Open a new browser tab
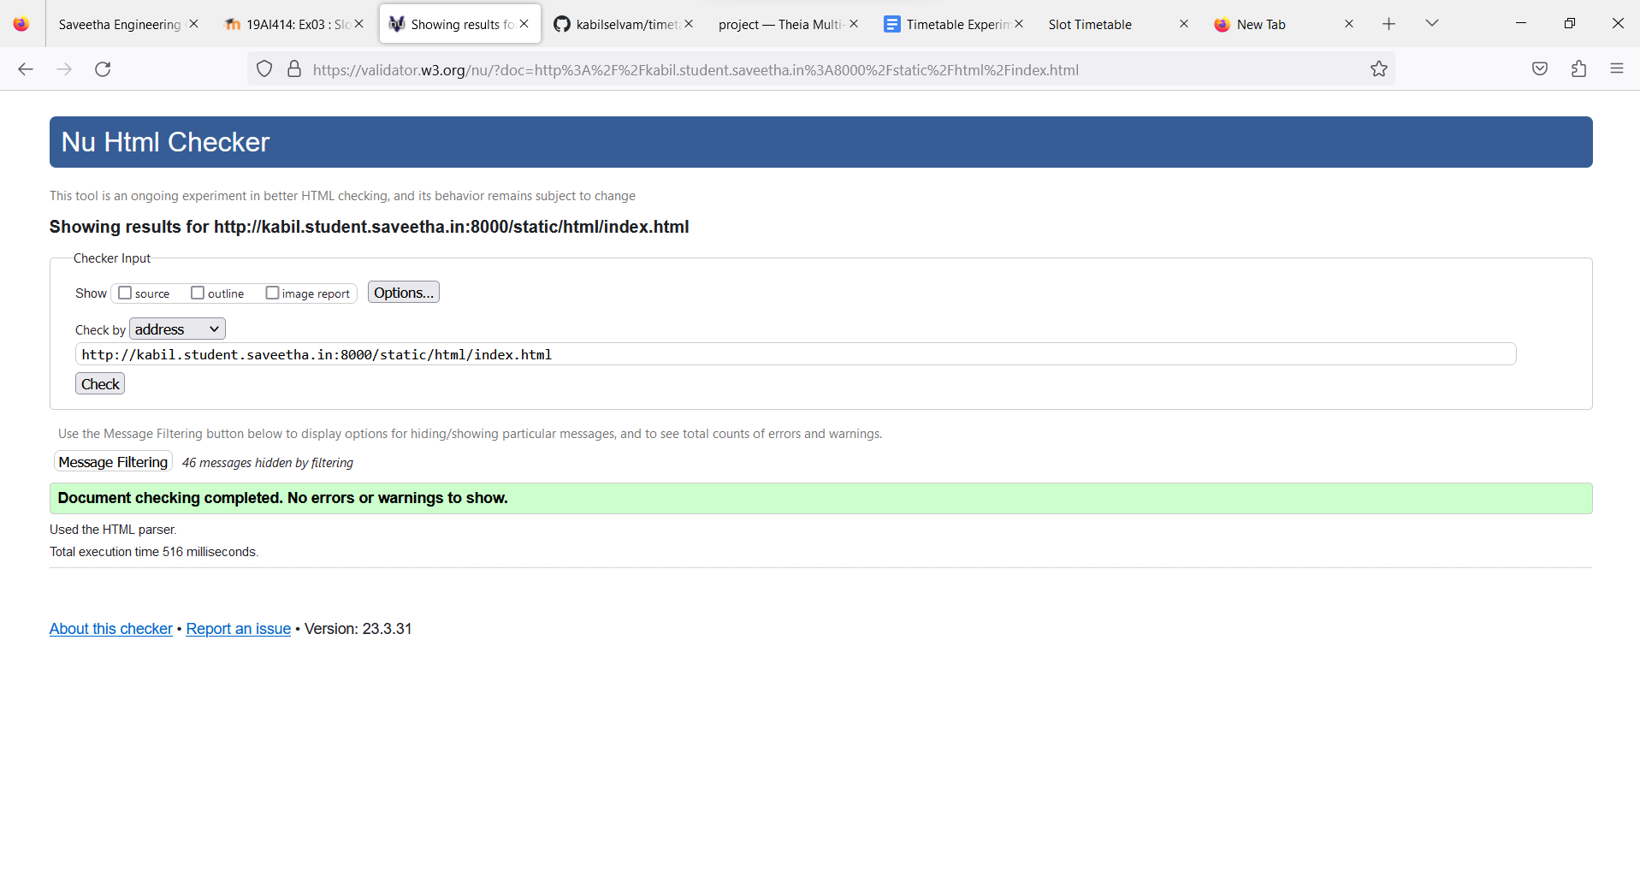 coord(1388,24)
